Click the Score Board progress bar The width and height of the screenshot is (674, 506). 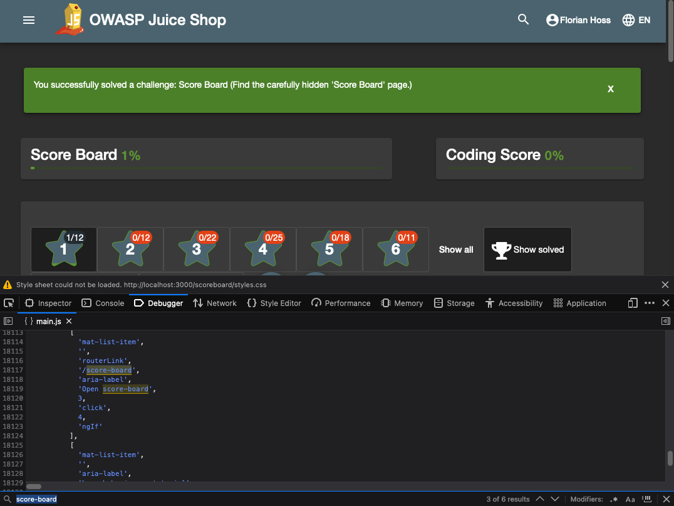pos(206,168)
